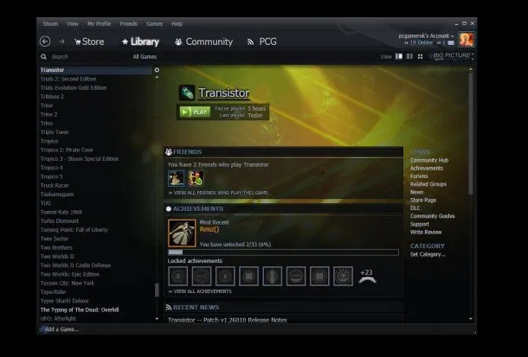This screenshot has width=528, height=357.
Task: Click the seventh locked achievement icon
Action: 319,277
